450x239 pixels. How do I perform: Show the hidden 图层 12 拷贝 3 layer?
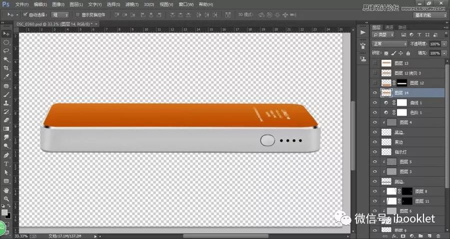pos(375,73)
